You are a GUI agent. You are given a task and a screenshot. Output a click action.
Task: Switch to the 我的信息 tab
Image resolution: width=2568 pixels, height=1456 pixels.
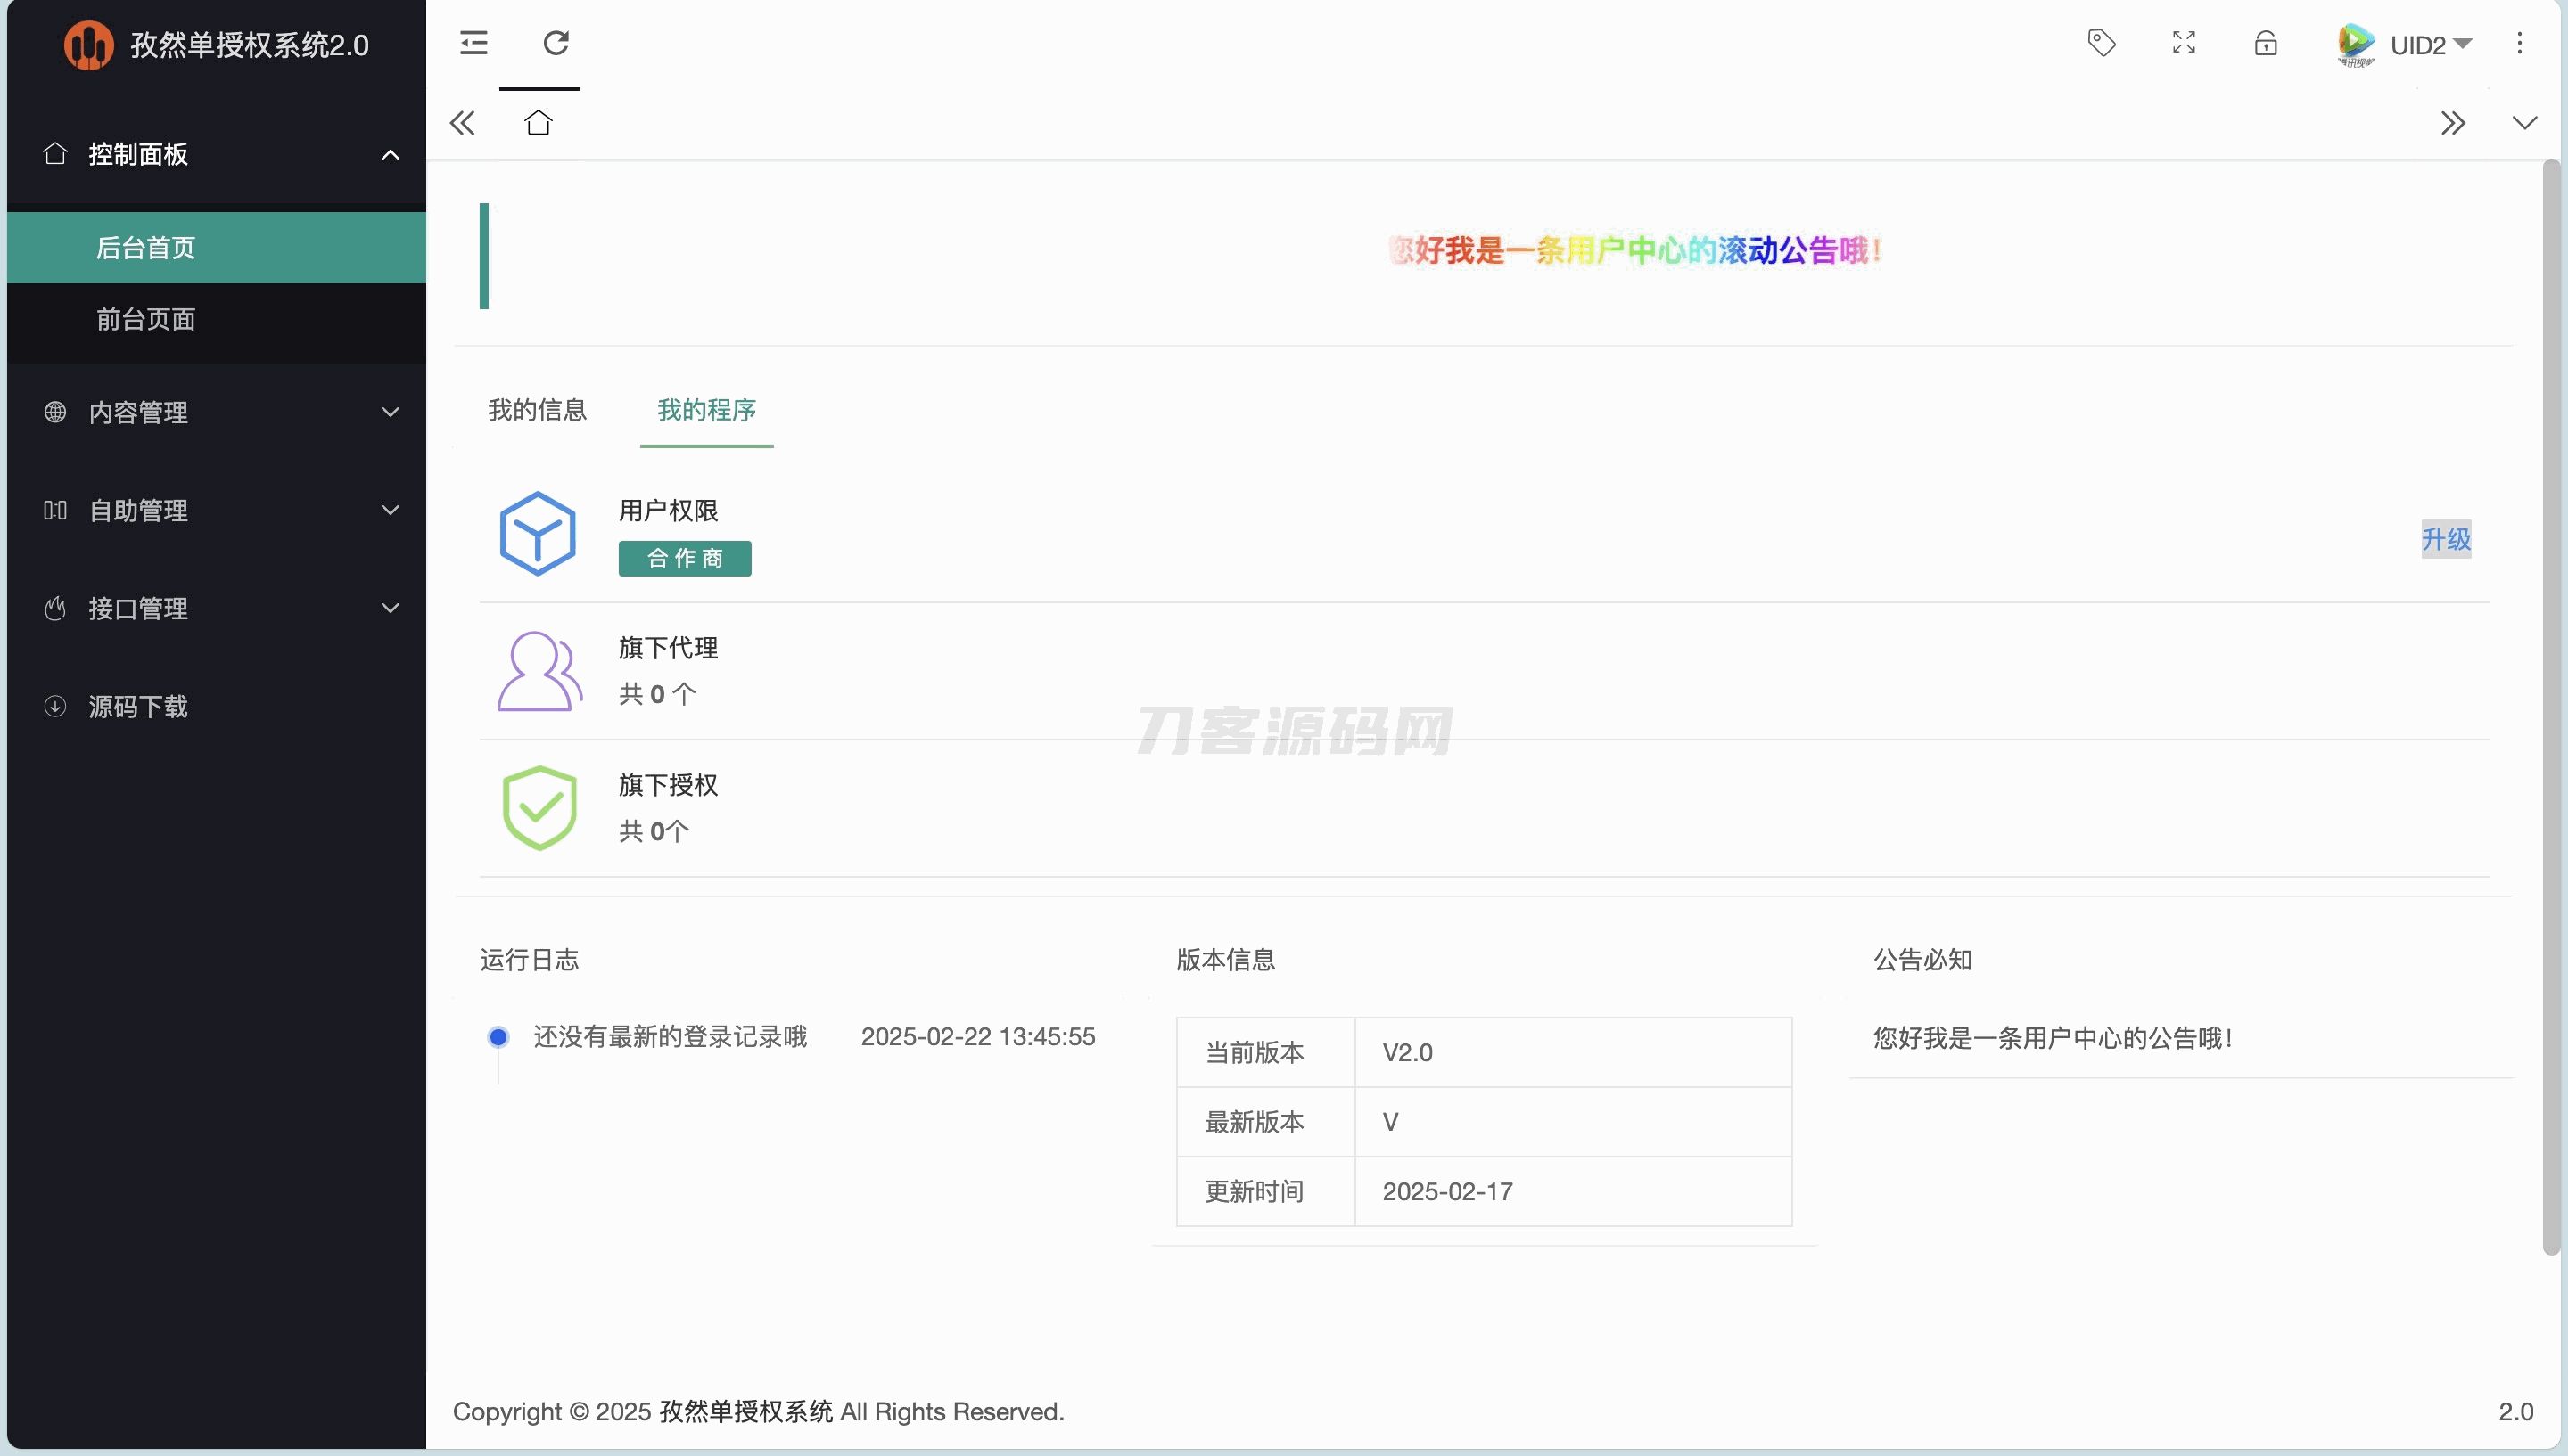tap(537, 410)
